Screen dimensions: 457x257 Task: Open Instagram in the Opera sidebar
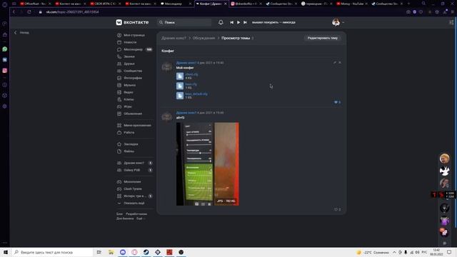tap(5, 71)
